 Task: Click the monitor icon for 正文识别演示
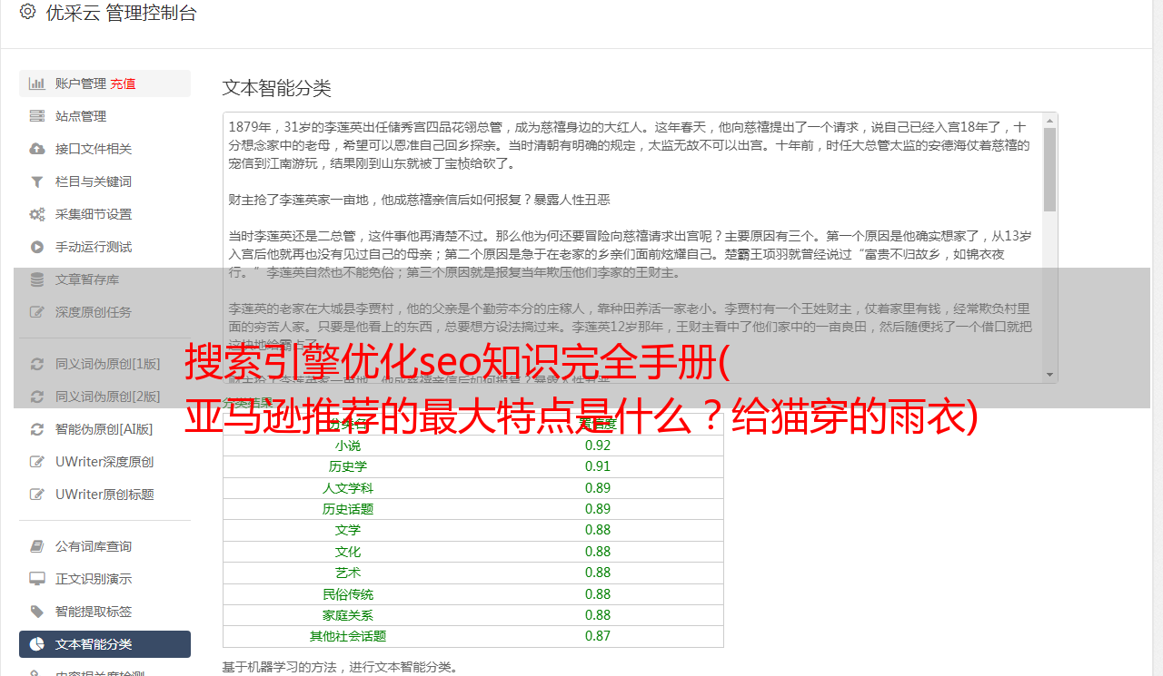pyautogui.click(x=36, y=579)
